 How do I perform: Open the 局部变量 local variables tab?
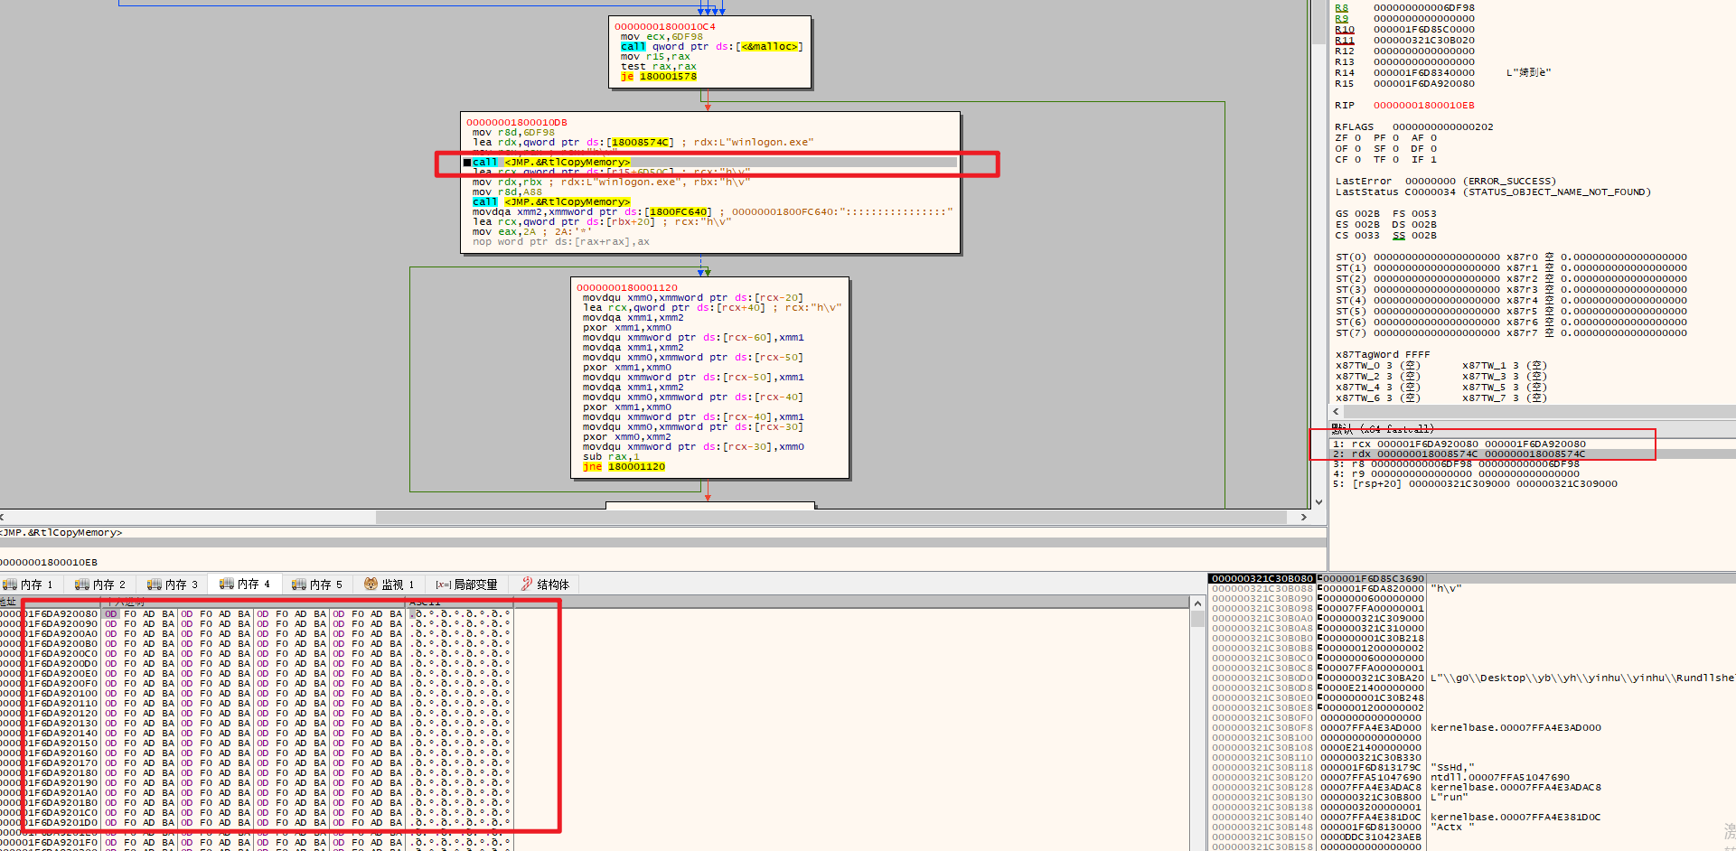point(466,584)
